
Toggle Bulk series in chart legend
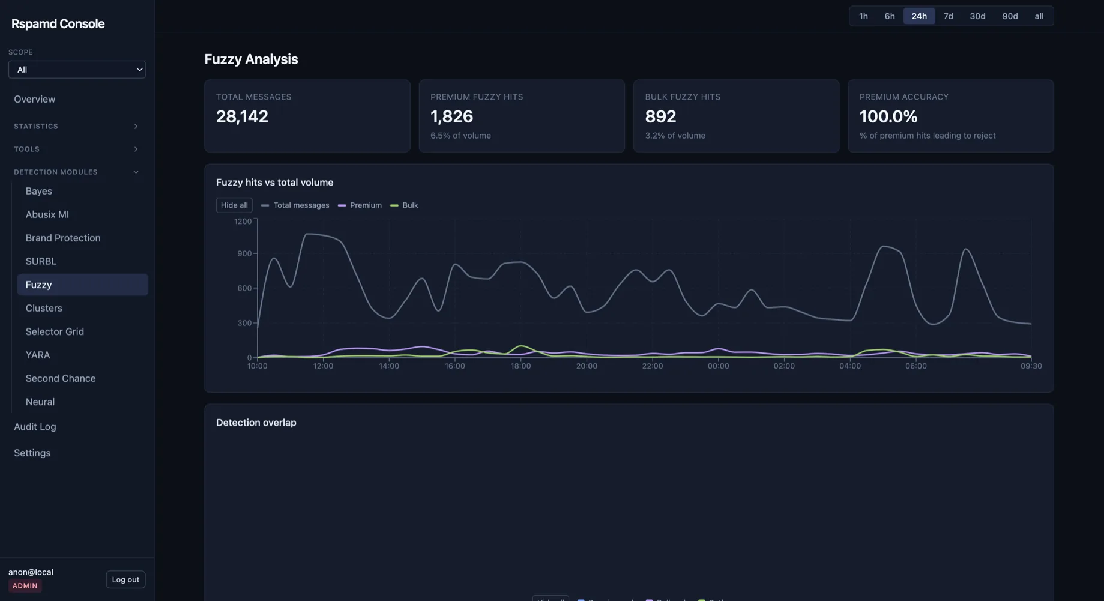coord(405,205)
